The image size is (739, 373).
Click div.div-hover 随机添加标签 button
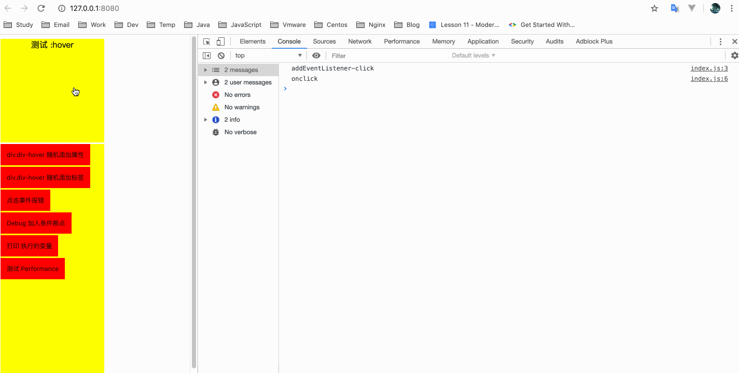(45, 178)
